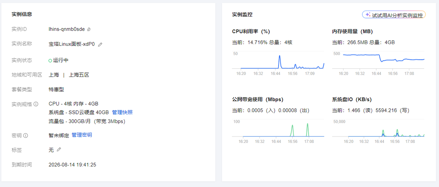The image size is (439, 187).
Task: Click the CPU利用率 line chart
Action: (x=278, y=61)
